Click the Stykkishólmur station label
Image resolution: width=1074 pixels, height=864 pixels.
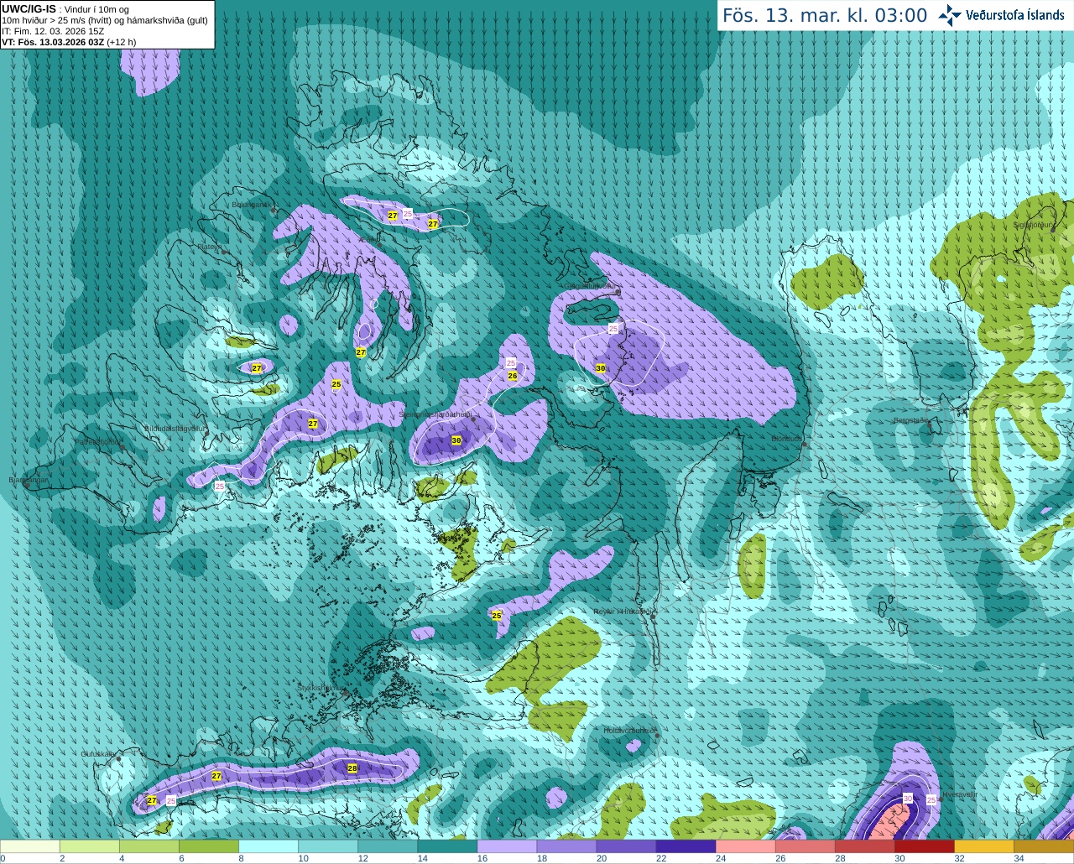point(321,687)
